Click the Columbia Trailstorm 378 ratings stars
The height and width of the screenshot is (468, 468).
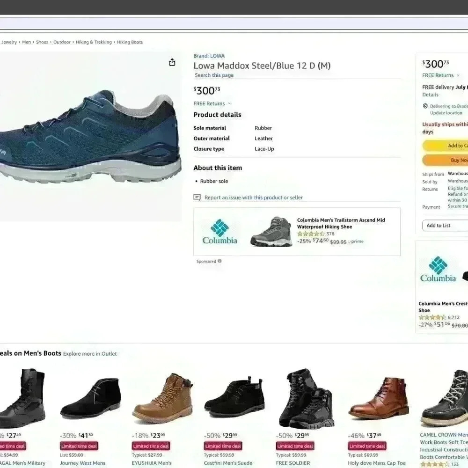(x=311, y=234)
